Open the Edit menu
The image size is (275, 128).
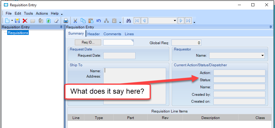(x=18, y=13)
